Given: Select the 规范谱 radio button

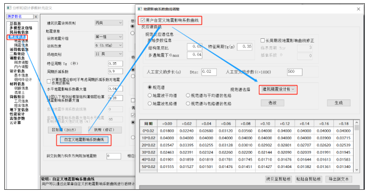Looking at the screenshot, I should 150,87.
